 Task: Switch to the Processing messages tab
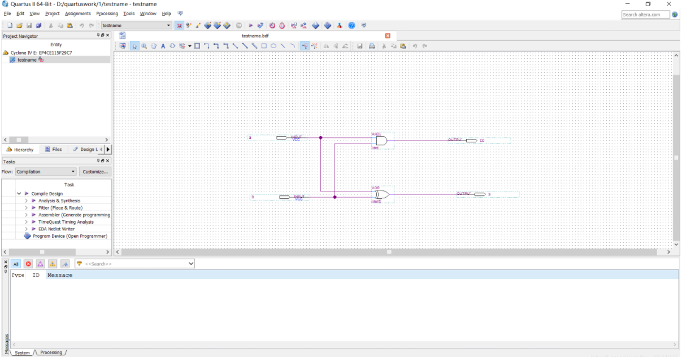click(51, 352)
